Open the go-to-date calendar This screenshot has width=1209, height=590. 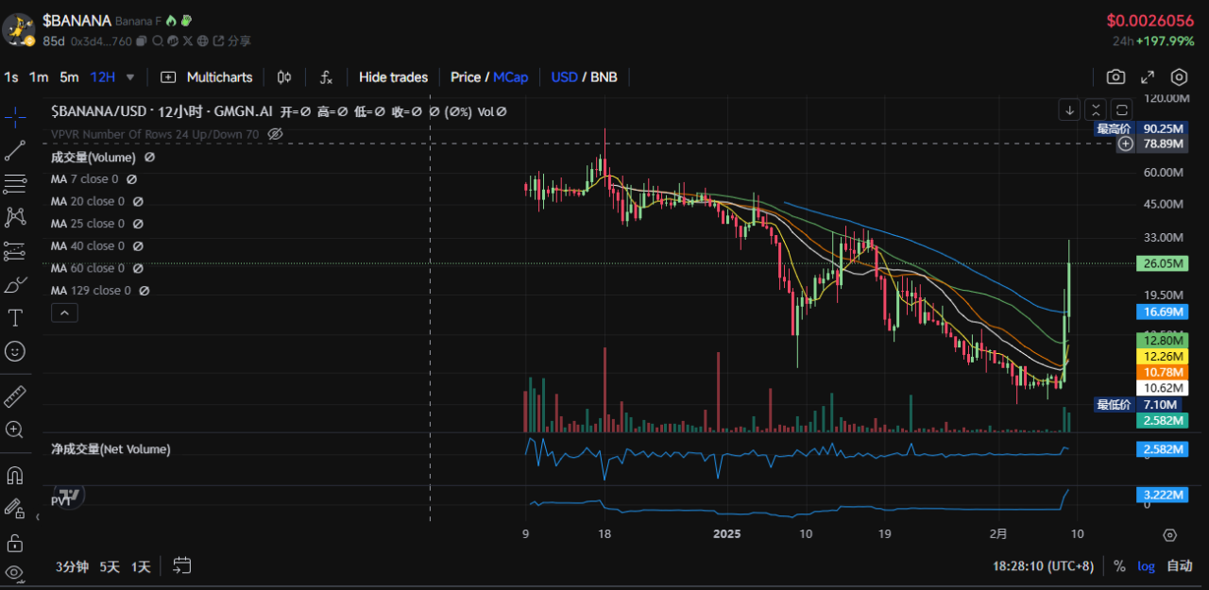coord(182,566)
